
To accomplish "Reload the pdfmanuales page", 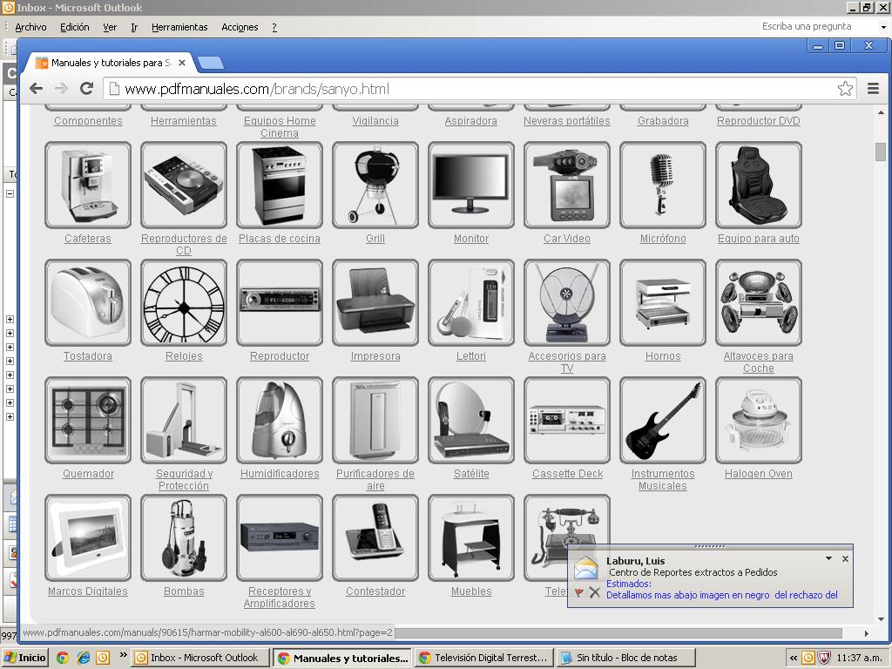I will (86, 88).
